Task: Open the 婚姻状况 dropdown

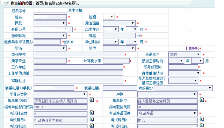Action: click(50, 35)
